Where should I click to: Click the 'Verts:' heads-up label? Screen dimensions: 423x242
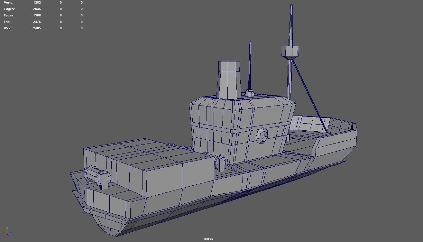pyautogui.click(x=8, y=3)
